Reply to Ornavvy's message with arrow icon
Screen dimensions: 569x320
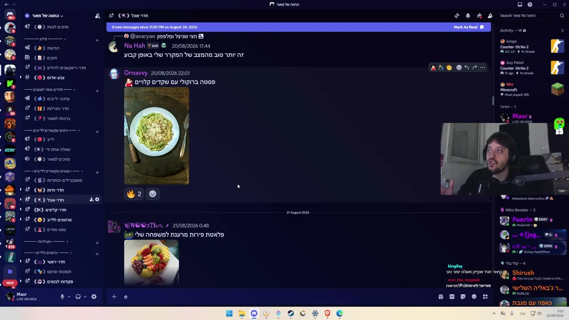tap(467, 68)
